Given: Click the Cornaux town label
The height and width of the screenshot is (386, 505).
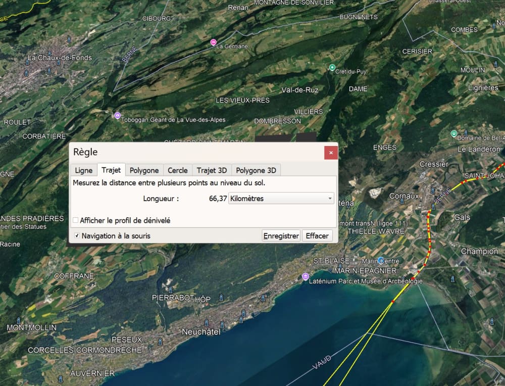Looking at the screenshot, I should (404, 196).
